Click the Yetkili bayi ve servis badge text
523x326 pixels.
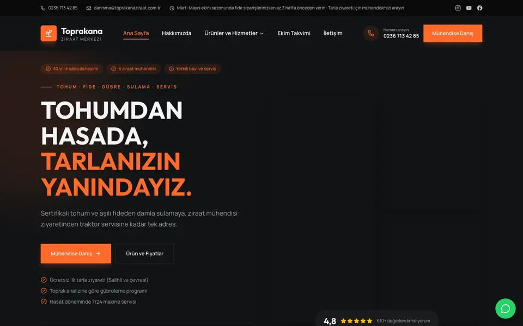[x=196, y=69]
